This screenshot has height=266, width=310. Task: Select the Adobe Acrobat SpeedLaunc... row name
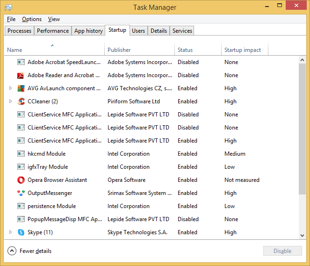point(64,62)
